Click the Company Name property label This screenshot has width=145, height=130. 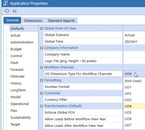tap(57, 54)
